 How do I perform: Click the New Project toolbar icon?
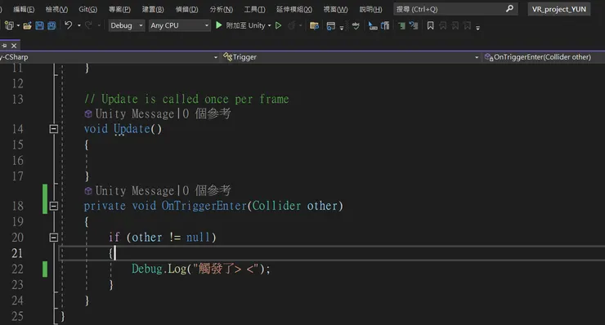9,26
